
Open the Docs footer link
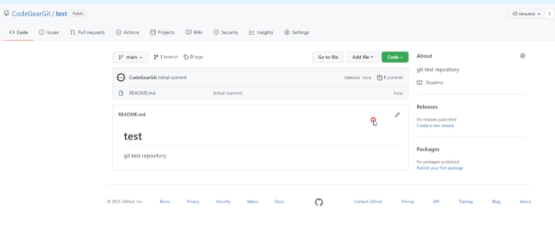coord(279,202)
